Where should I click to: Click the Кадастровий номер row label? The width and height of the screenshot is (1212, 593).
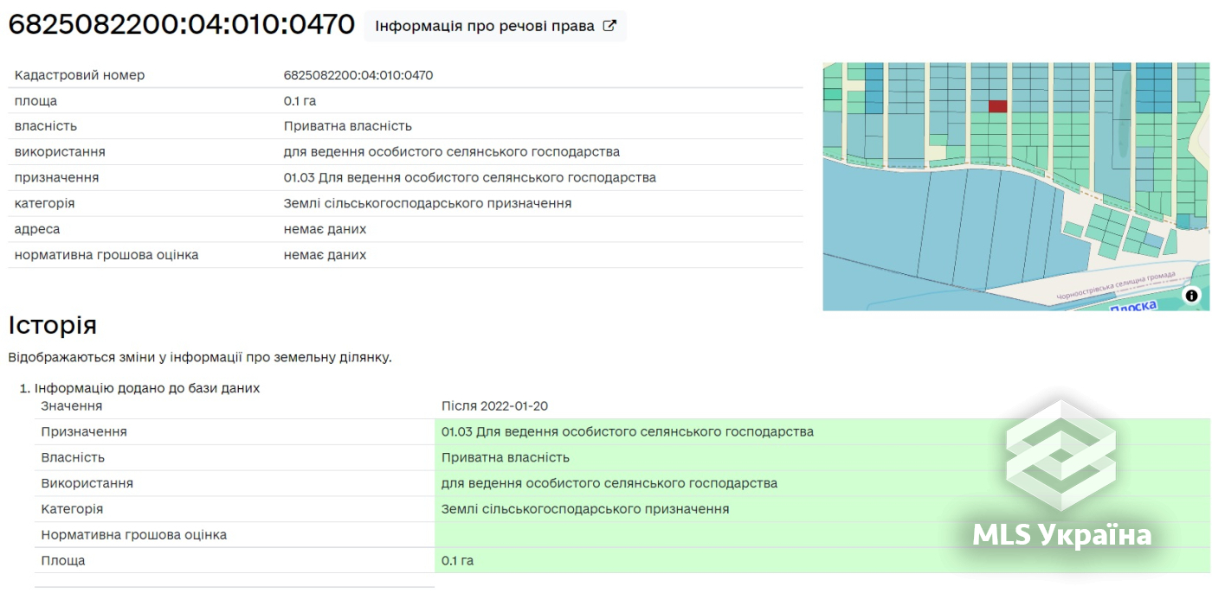pyautogui.click(x=80, y=75)
